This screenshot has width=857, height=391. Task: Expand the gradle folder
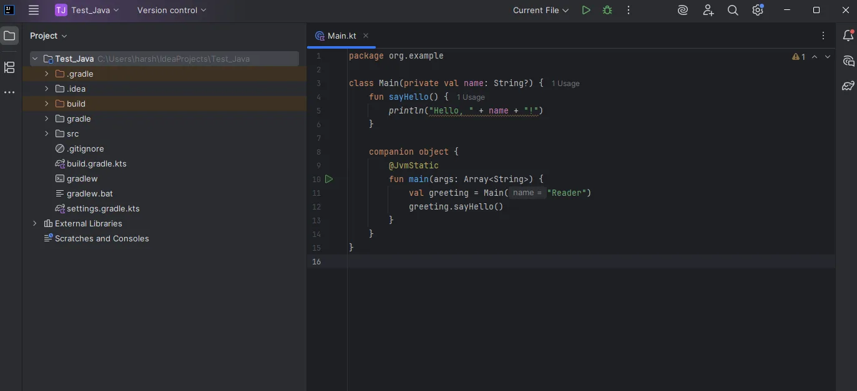pyautogui.click(x=46, y=118)
